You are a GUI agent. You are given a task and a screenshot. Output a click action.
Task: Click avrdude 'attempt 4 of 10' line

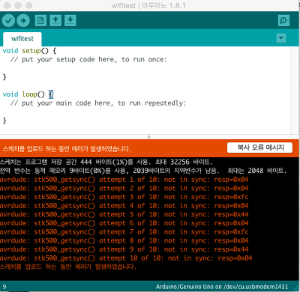point(124,206)
